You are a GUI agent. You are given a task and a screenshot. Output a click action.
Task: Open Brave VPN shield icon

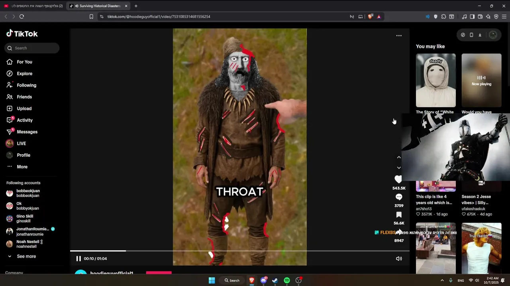tap(496, 17)
